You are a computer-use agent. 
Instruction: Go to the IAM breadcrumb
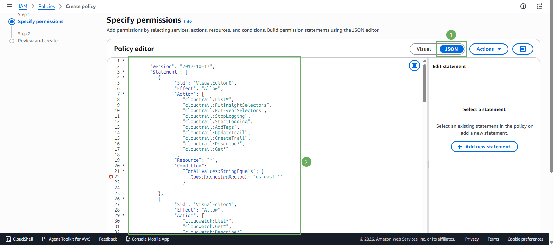pos(23,6)
